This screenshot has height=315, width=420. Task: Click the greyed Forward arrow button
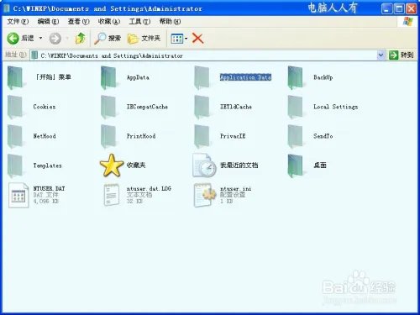coord(55,39)
